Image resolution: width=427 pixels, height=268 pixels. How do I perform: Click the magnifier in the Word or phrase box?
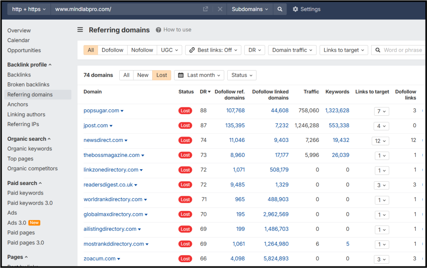coord(378,50)
